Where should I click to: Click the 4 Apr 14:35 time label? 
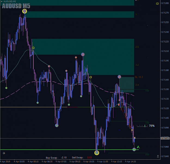(x=131, y=162)
